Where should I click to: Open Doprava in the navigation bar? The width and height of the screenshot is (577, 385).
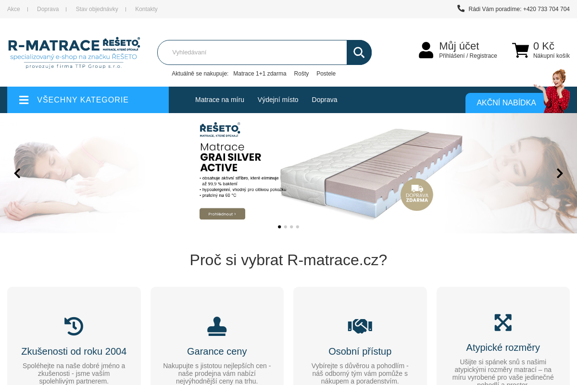tap(325, 100)
